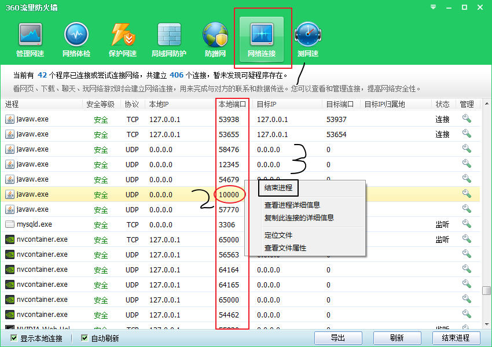Choose 定位文件 in the context menu
The width and height of the screenshot is (492, 347).
[x=278, y=235]
